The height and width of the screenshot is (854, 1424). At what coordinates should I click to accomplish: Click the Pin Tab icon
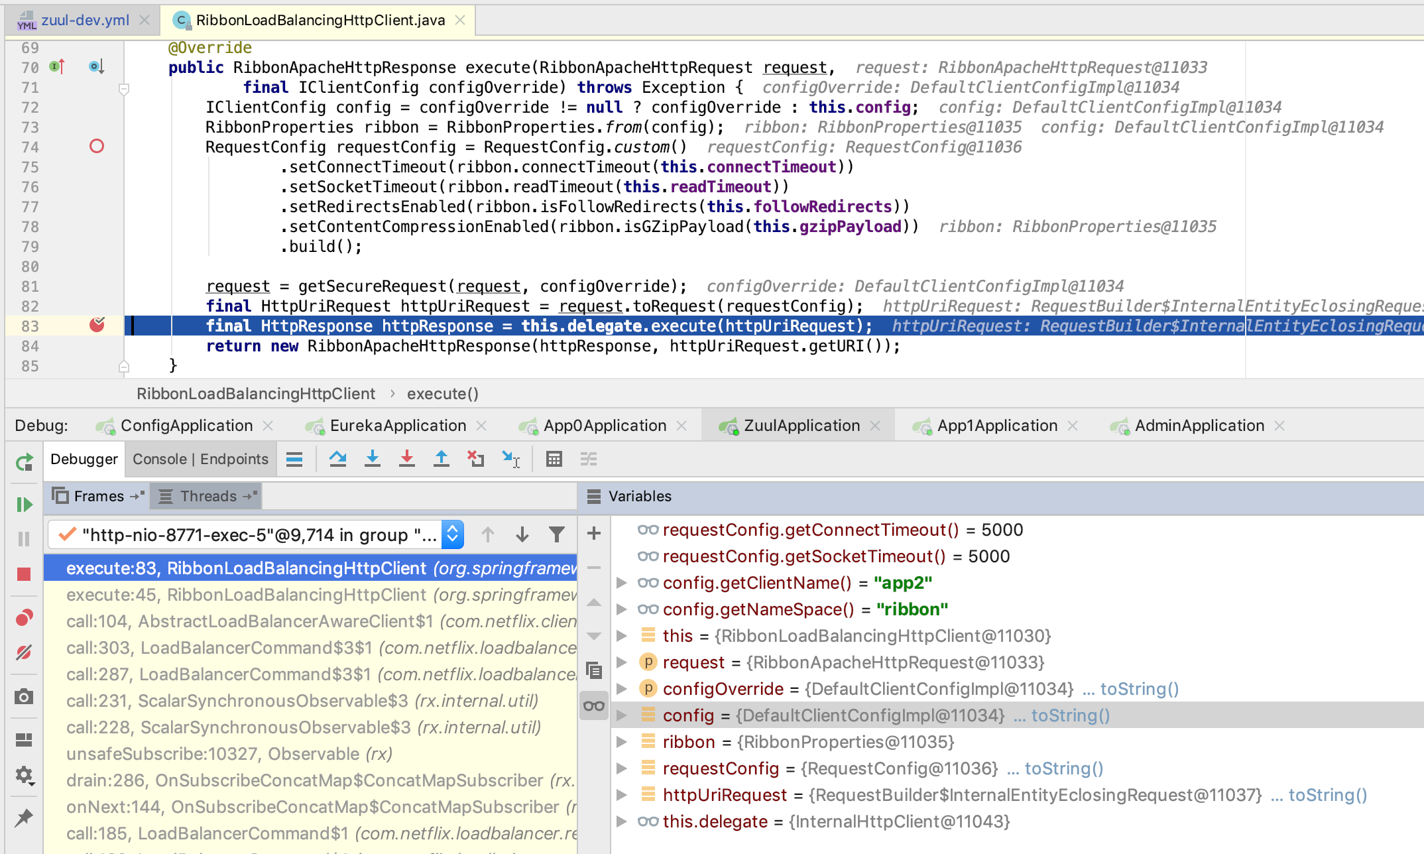[x=25, y=818]
